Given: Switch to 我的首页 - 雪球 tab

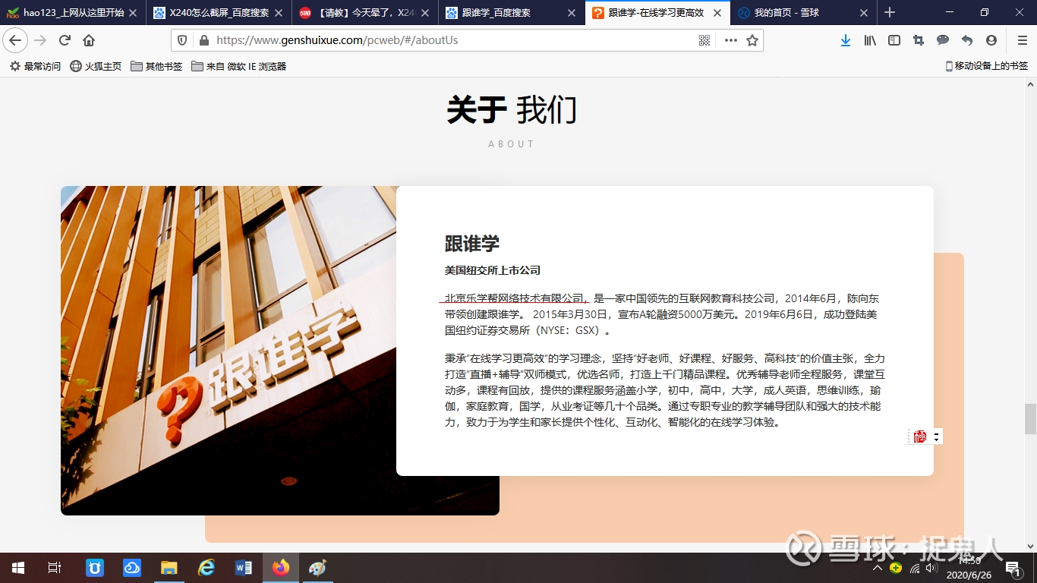Looking at the screenshot, I should 804,13.
